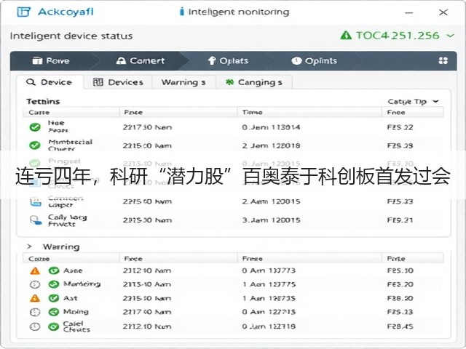This screenshot has height=349, width=466.
Task: Click the Ackcoyafl app logo icon
Action: coord(24,12)
